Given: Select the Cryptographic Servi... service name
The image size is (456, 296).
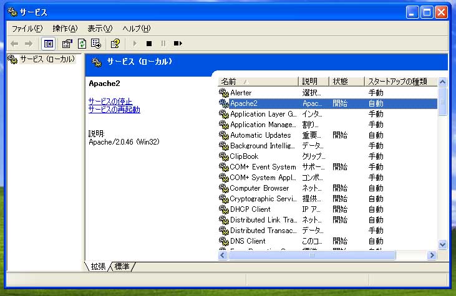Looking at the screenshot, I should (263, 199).
